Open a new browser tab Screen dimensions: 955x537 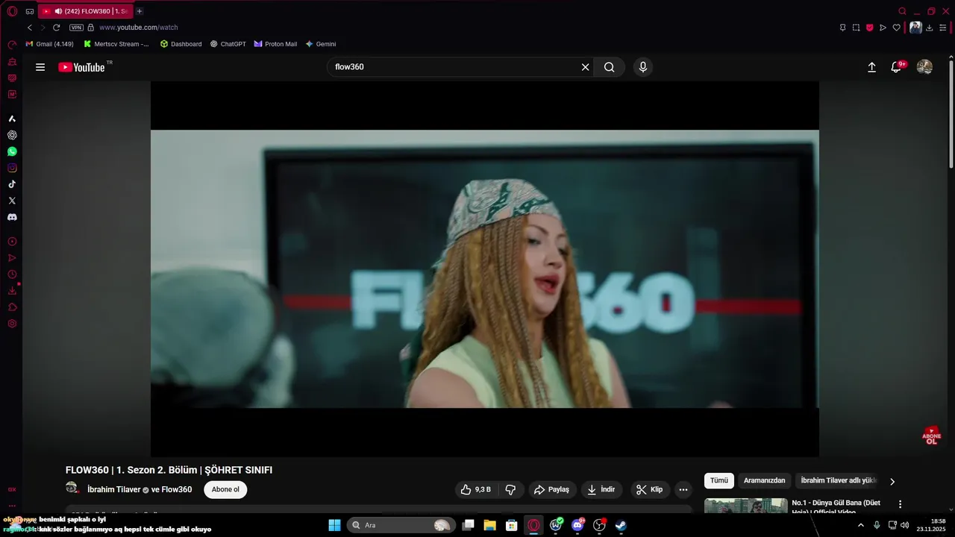140,11
